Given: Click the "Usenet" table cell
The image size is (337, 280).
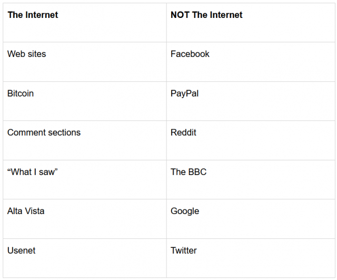Looking at the screenshot, I should click(x=22, y=250).
